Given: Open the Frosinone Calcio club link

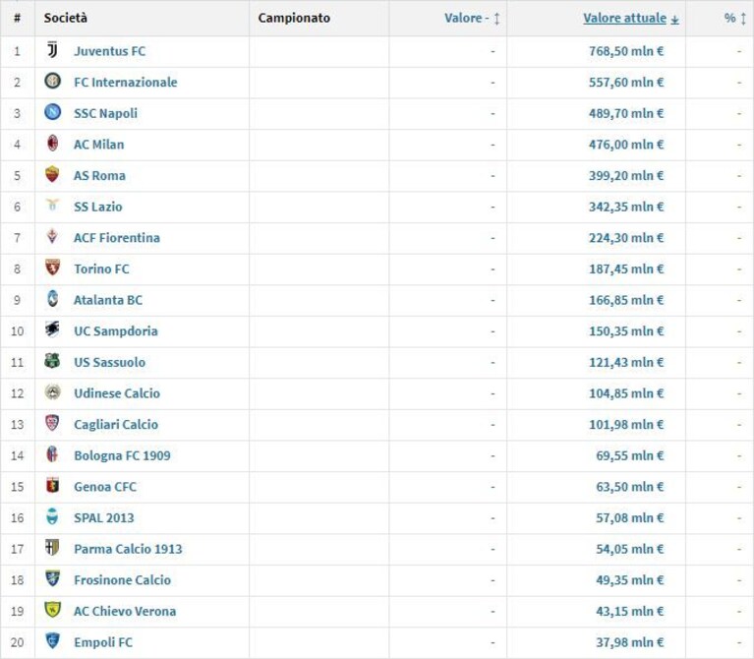Looking at the screenshot, I should [x=122, y=580].
